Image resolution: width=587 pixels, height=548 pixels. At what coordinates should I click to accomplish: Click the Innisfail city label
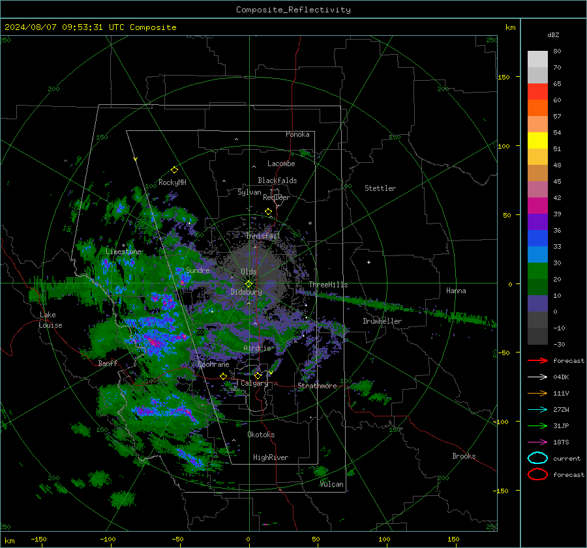pos(263,236)
